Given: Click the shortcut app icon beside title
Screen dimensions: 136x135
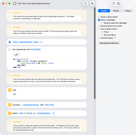Looking at the screenshot, I should tap(15, 4).
